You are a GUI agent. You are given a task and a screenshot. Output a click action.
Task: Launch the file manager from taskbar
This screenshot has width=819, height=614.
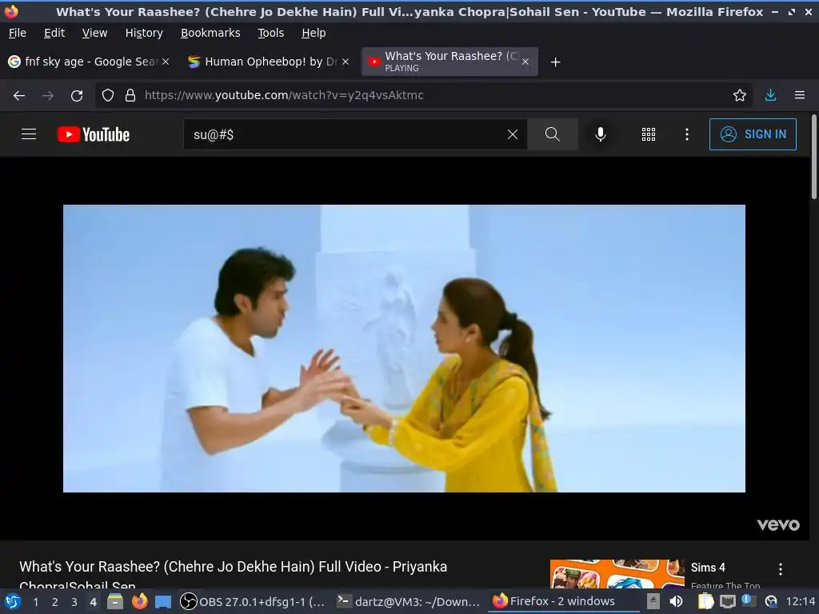pyautogui.click(x=115, y=601)
